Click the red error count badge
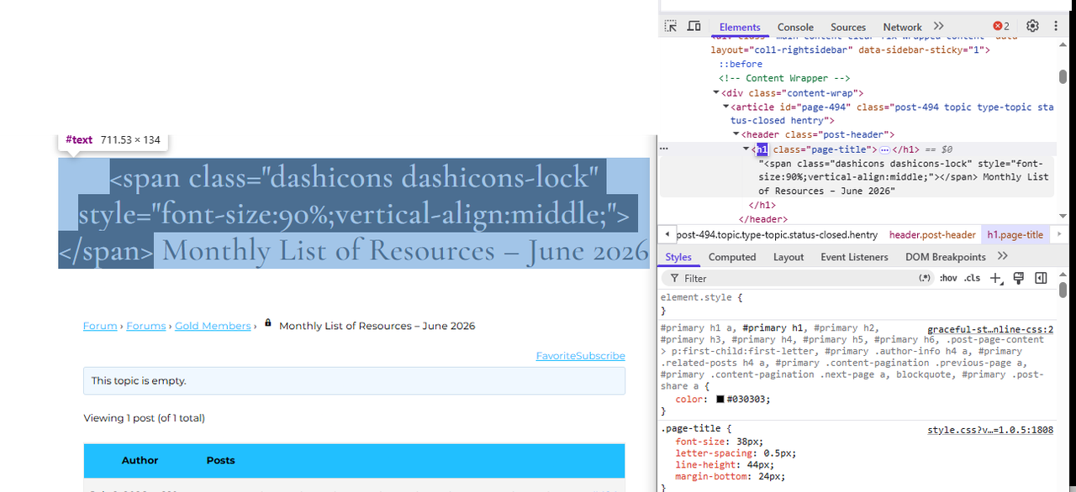 1001,27
